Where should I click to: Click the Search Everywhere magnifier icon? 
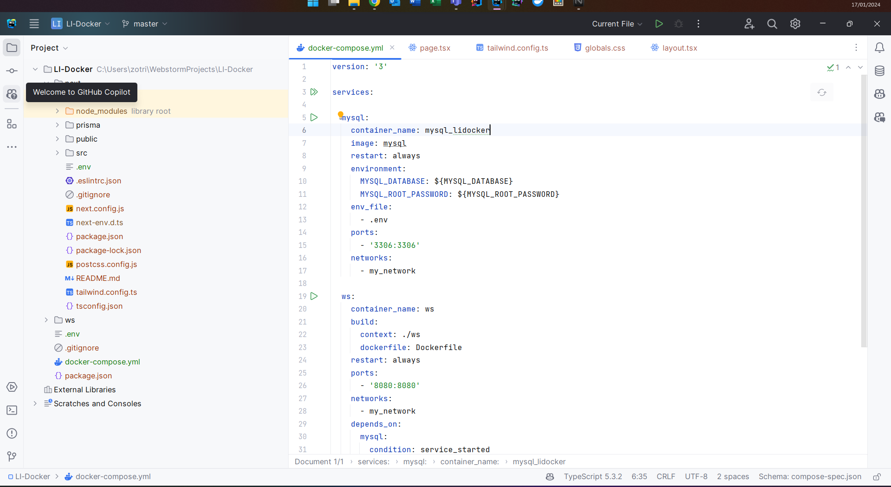[772, 24]
